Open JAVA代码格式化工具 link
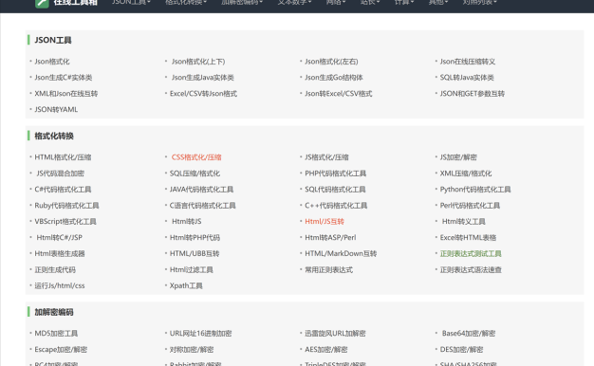This screenshot has height=366, width=594. click(x=201, y=190)
